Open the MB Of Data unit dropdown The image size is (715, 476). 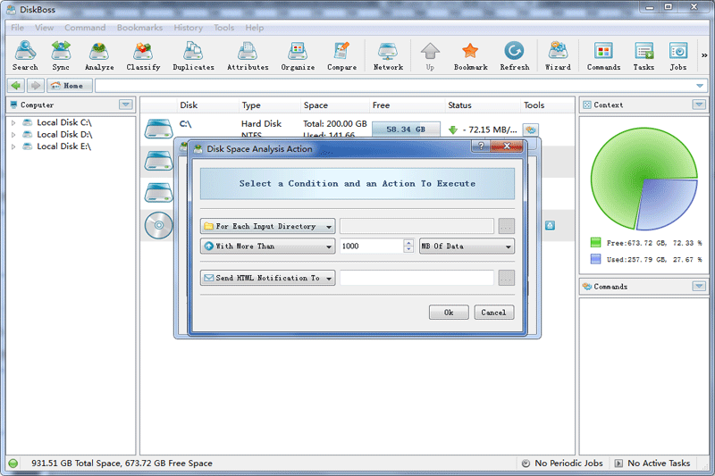pyautogui.click(x=467, y=246)
